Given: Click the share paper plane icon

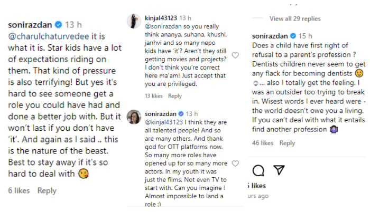Looking at the screenshot, I should (x=279, y=170).
